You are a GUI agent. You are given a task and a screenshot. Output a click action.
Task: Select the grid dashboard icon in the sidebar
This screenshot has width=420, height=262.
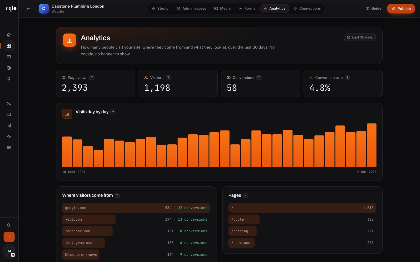(9, 46)
